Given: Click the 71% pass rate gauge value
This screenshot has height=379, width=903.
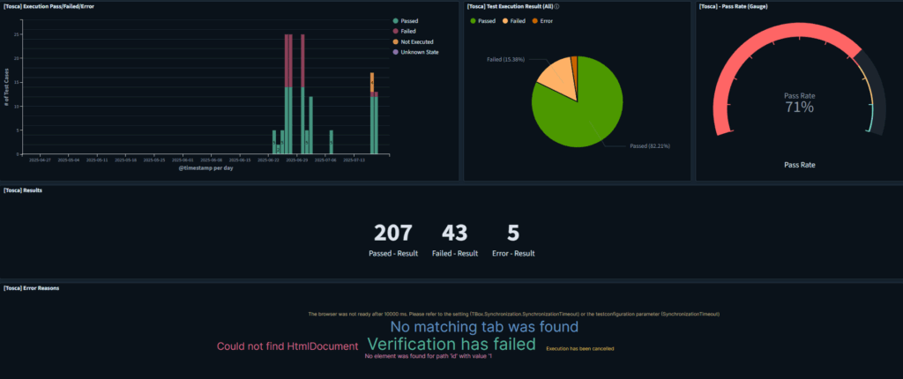Looking at the screenshot, I should click(799, 107).
